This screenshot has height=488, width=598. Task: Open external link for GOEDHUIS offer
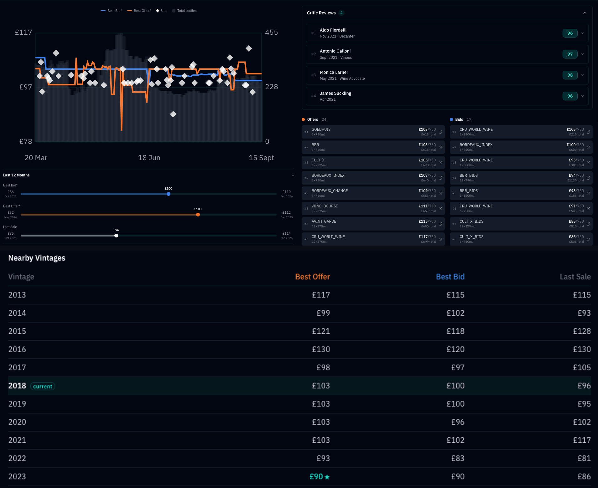pos(440,132)
